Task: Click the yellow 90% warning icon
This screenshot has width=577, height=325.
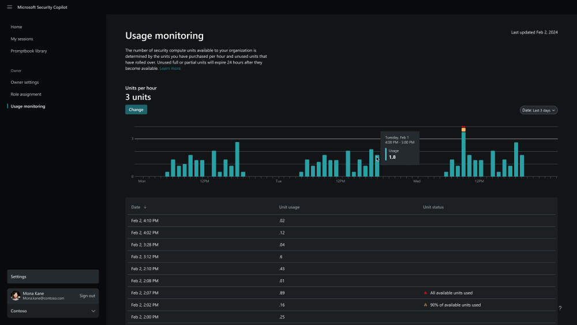Action: (426, 305)
